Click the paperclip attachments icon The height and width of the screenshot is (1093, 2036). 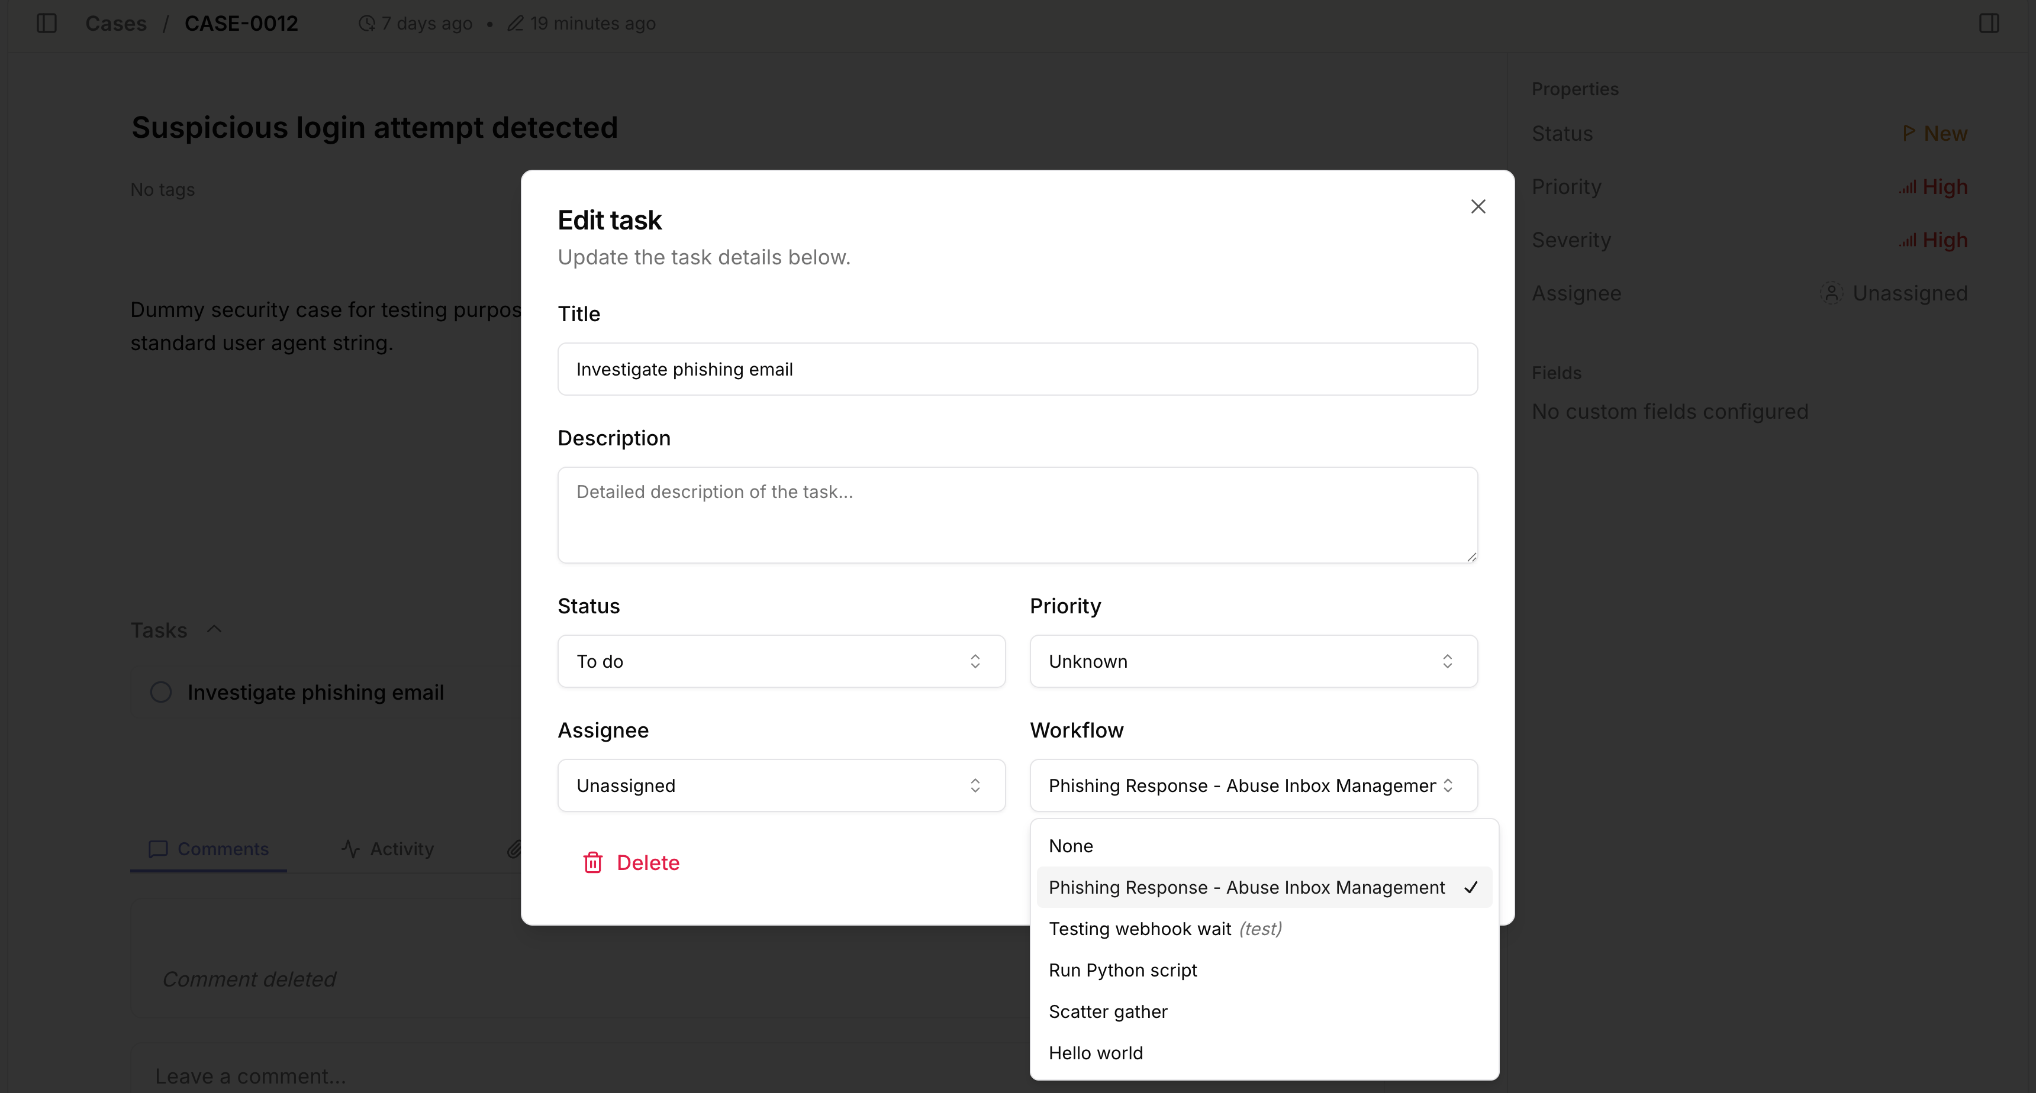coord(514,849)
